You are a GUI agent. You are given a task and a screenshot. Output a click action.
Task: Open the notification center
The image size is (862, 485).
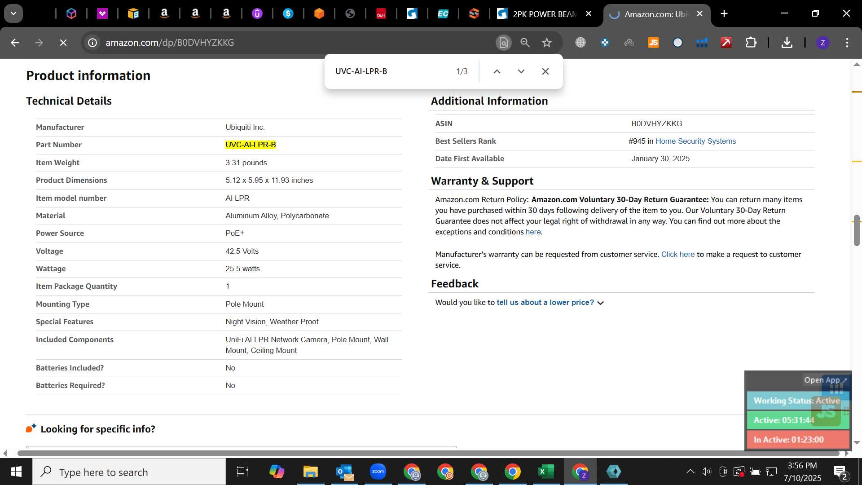(840, 472)
